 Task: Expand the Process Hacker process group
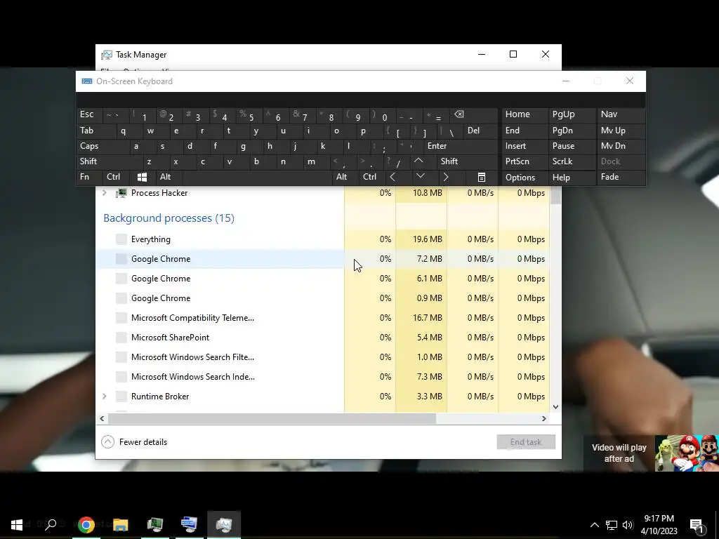pos(104,193)
